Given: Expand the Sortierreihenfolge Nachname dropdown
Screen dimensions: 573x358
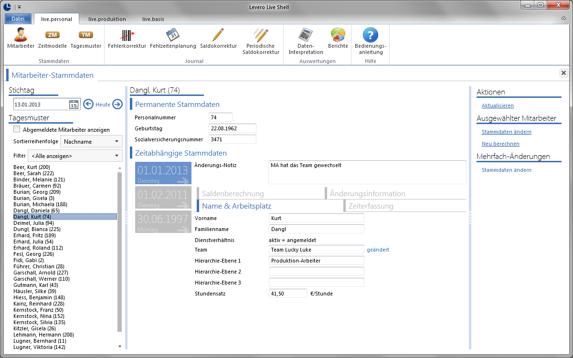Looking at the screenshot, I should pyautogui.click(x=92, y=141).
